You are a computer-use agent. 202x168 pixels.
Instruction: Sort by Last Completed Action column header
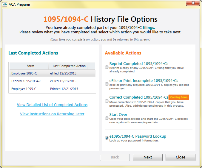69,66
